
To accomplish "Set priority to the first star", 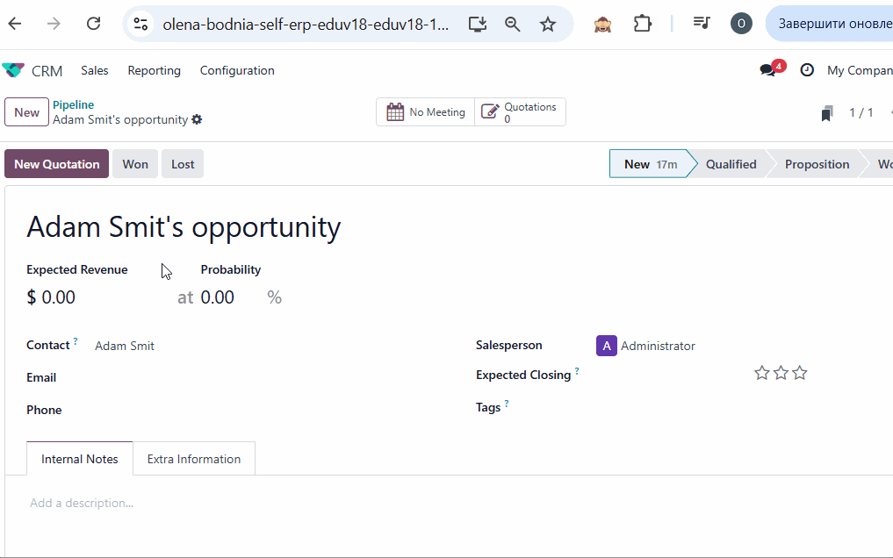I will point(761,373).
